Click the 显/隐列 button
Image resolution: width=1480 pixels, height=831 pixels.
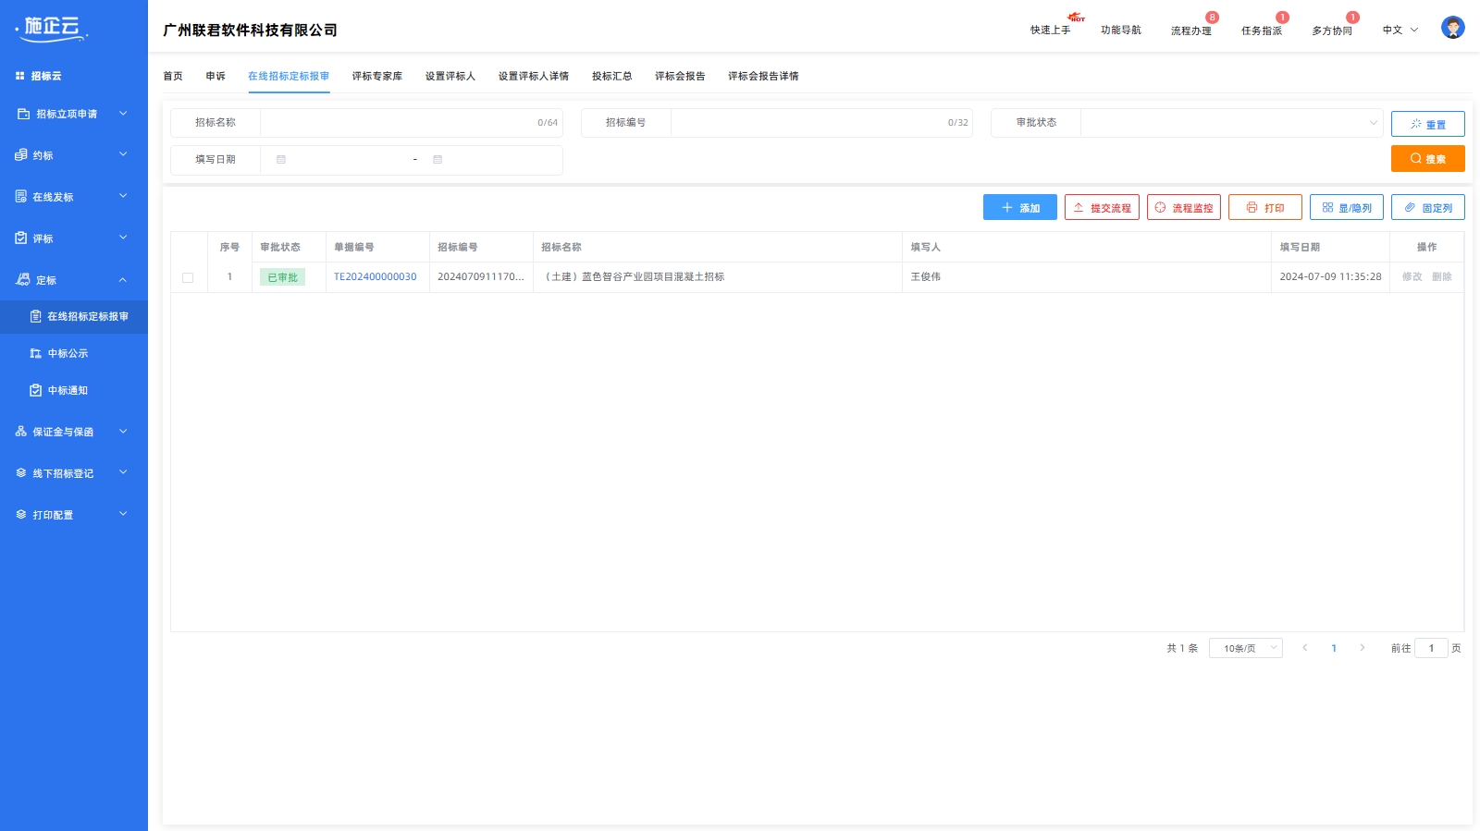1346,207
